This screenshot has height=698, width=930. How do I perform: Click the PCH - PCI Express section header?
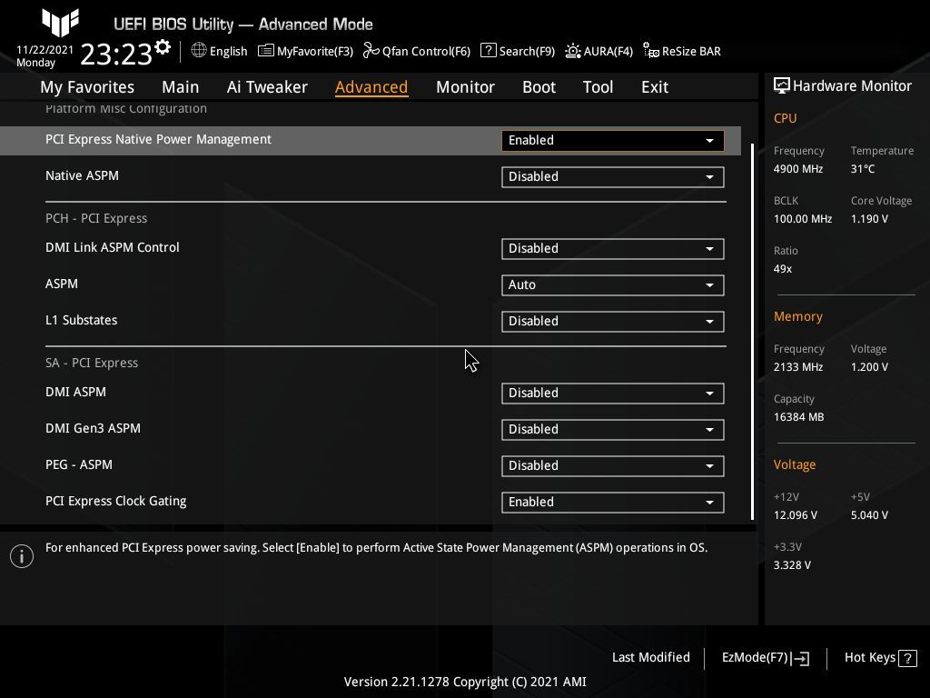(x=96, y=218)
